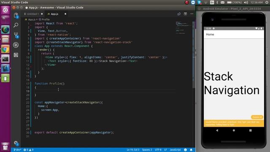
Task: Open the Explorer view in activity bar
Action: click(x=16, y=16)
